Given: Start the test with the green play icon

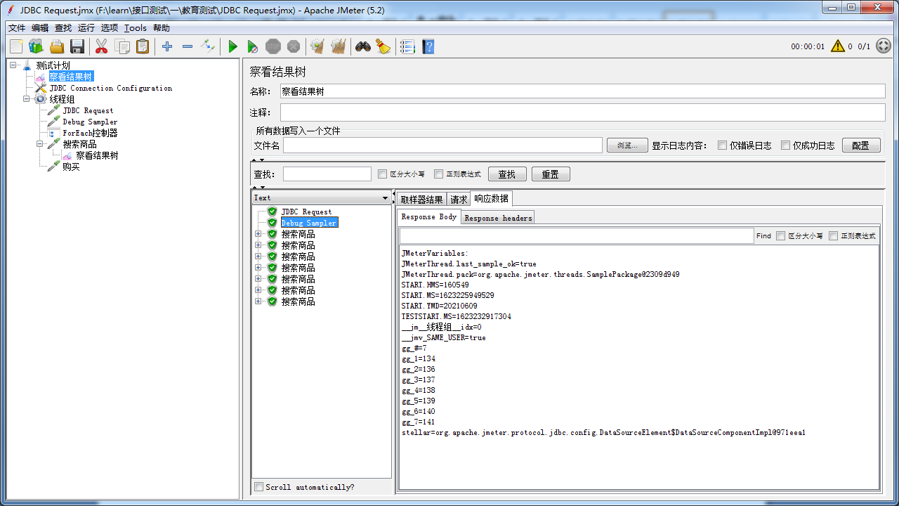Looking at the screenshot, I should coord(232,46).
